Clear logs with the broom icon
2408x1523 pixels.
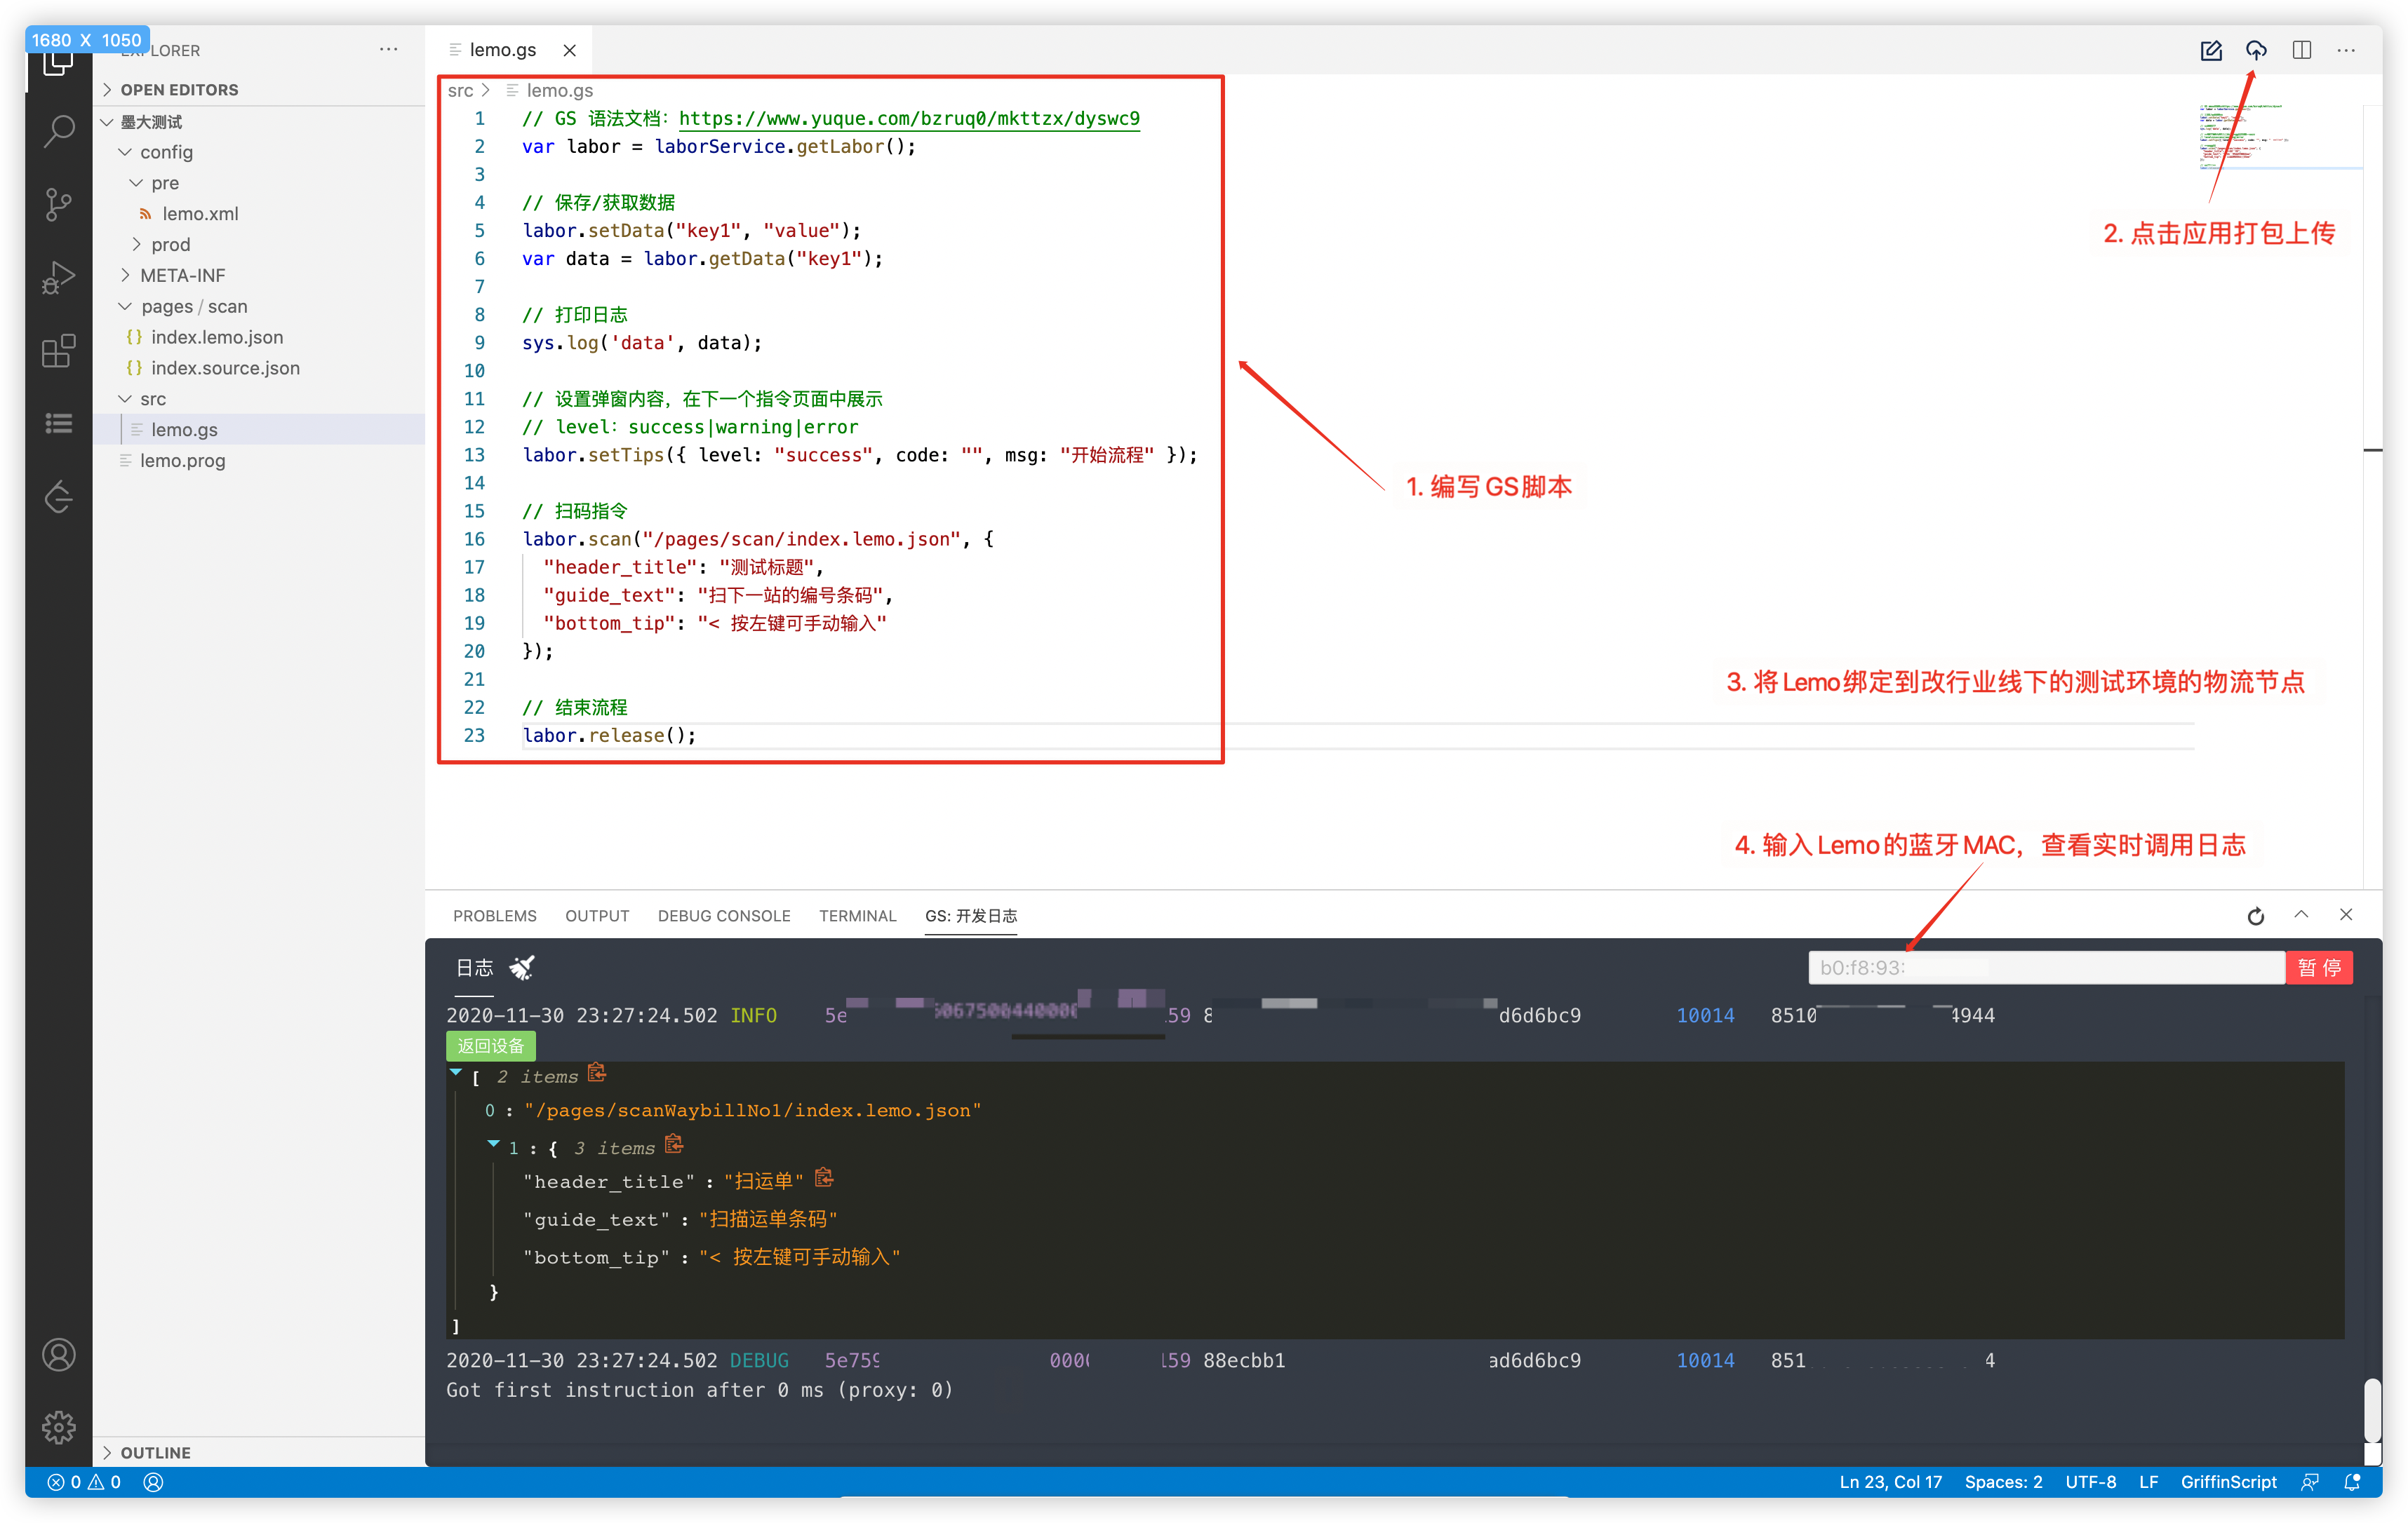coord(522,968)
